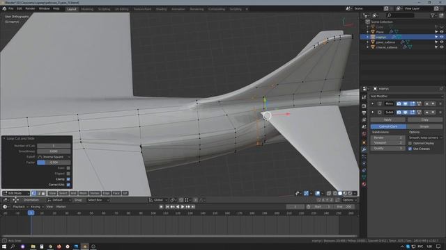Open the Render menu
This screenshot has height=250, width=446.
point(30,9)
